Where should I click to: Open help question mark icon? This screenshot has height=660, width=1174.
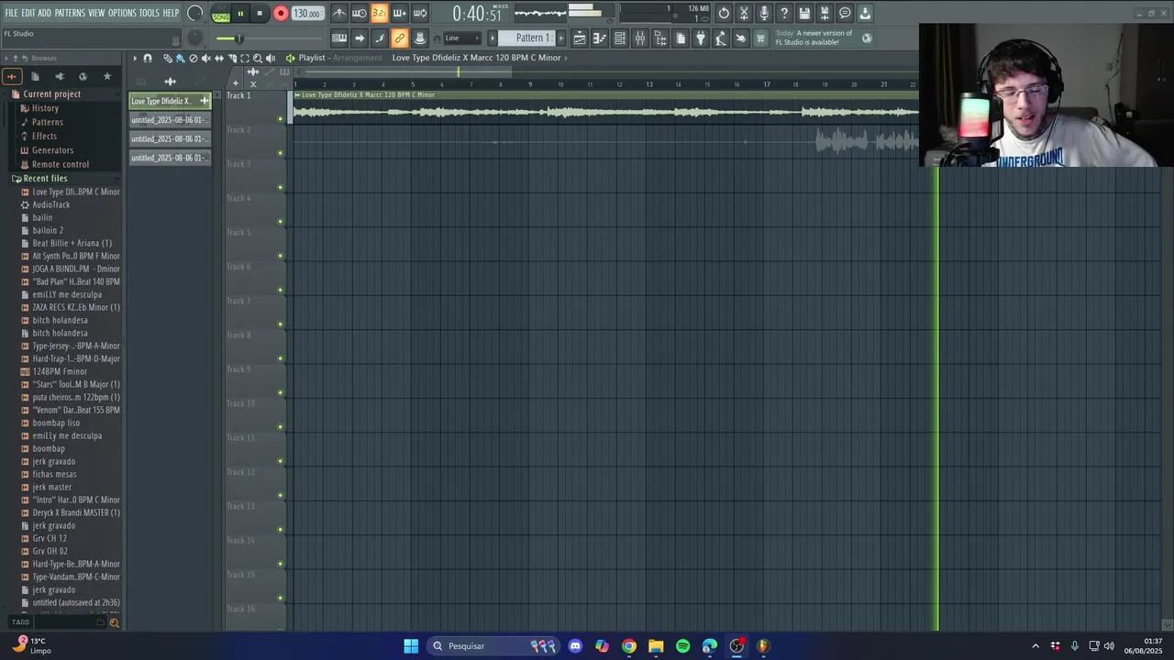click(784, 13)
